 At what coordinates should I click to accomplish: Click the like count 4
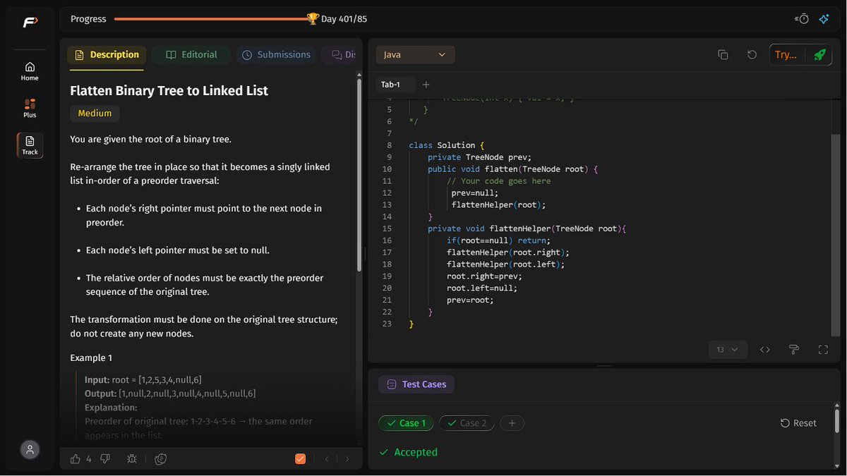[89, 459]
